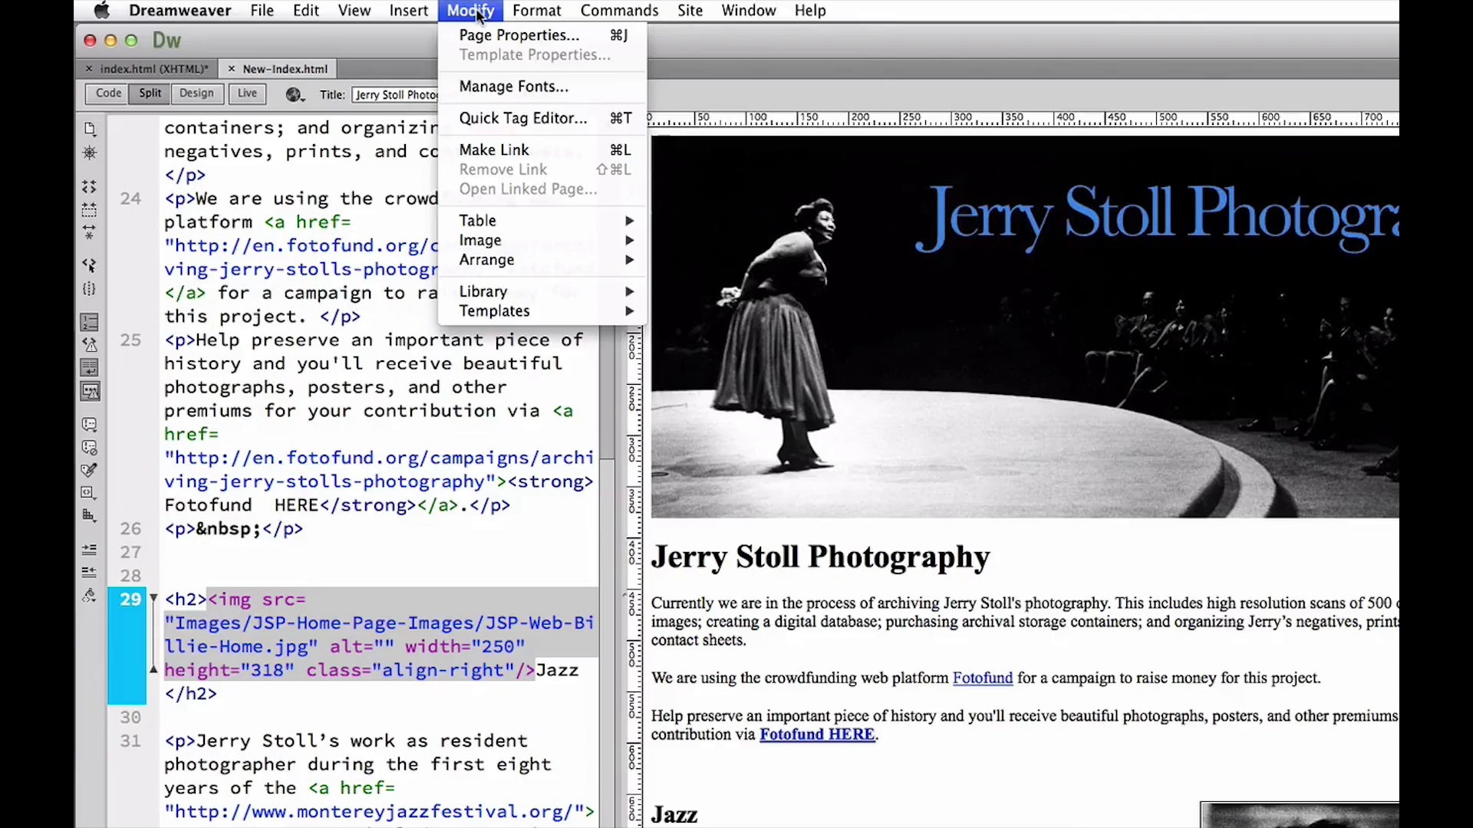This screenshot has height=828, width=1473.
Task: Select Make Link menu item
Action: coord(542,149)
